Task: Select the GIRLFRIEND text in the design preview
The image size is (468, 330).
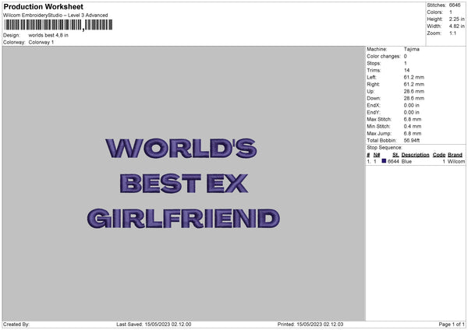Action: pos(183,219)
